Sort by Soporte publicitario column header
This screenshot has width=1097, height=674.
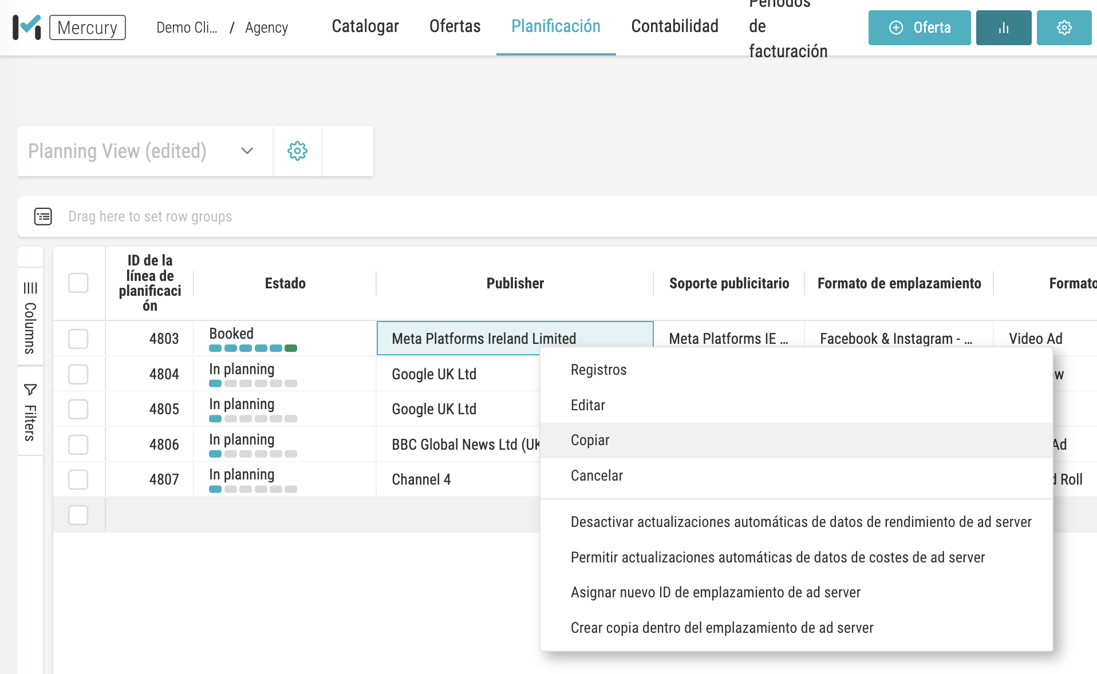click(x=729, y=283)
